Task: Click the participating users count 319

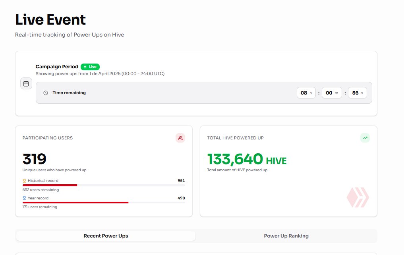Action: click(35, 159)
